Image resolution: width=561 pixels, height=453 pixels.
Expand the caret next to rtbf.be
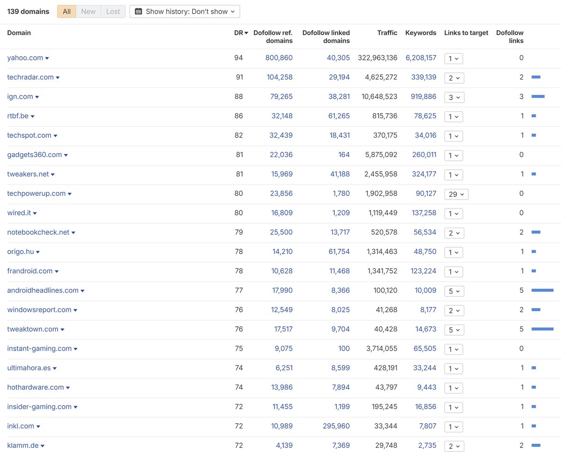point(32,116)
